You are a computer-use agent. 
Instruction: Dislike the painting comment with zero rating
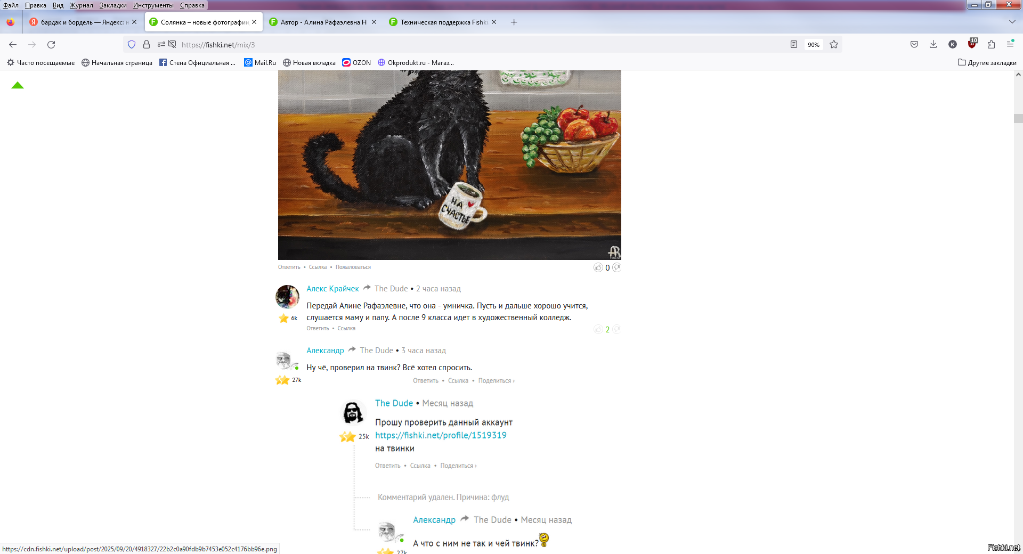pyautogui.click(x=617, y=267)
